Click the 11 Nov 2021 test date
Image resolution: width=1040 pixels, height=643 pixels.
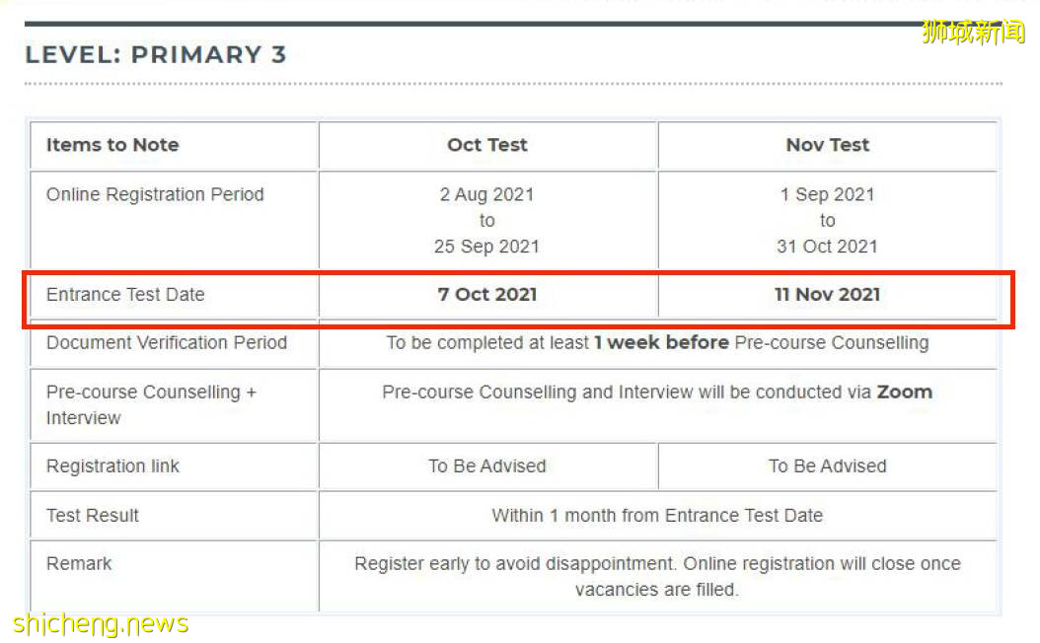click(827, 294)
